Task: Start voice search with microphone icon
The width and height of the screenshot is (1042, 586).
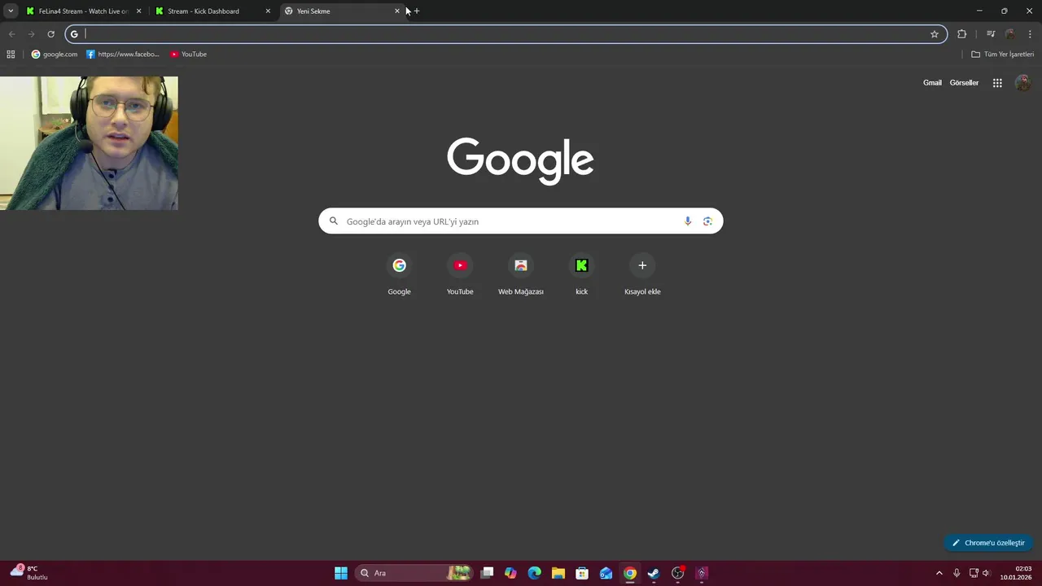Action: click(688, 221)
